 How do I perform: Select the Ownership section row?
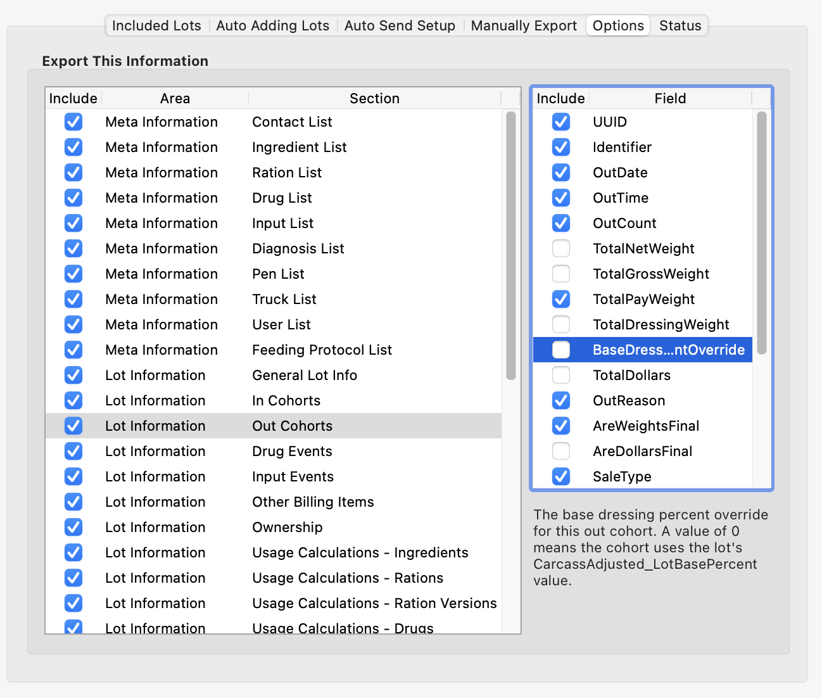[274, 527]
